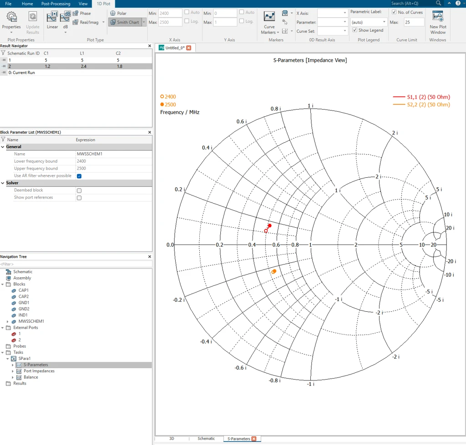
Task: Select the dB plot type icon
Action: tap(66, 17)
